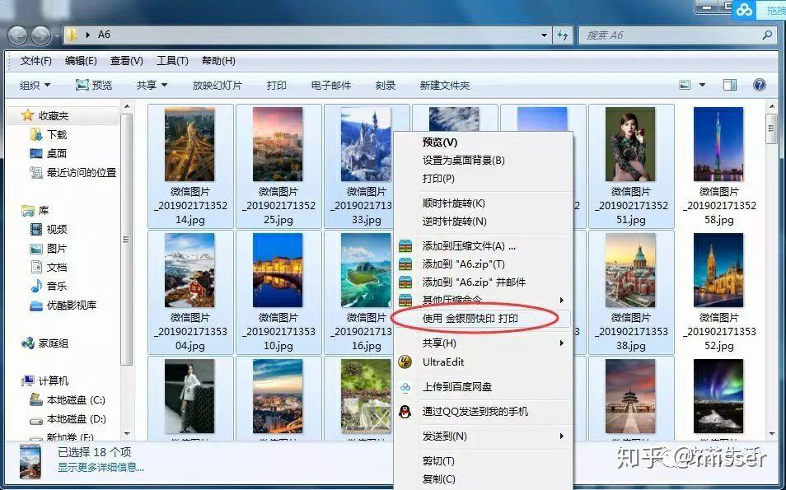This screenshot has width=786, height=490.
Task: Select 设置为桌面背景(B) in context menu
Action: coord(463,161)
